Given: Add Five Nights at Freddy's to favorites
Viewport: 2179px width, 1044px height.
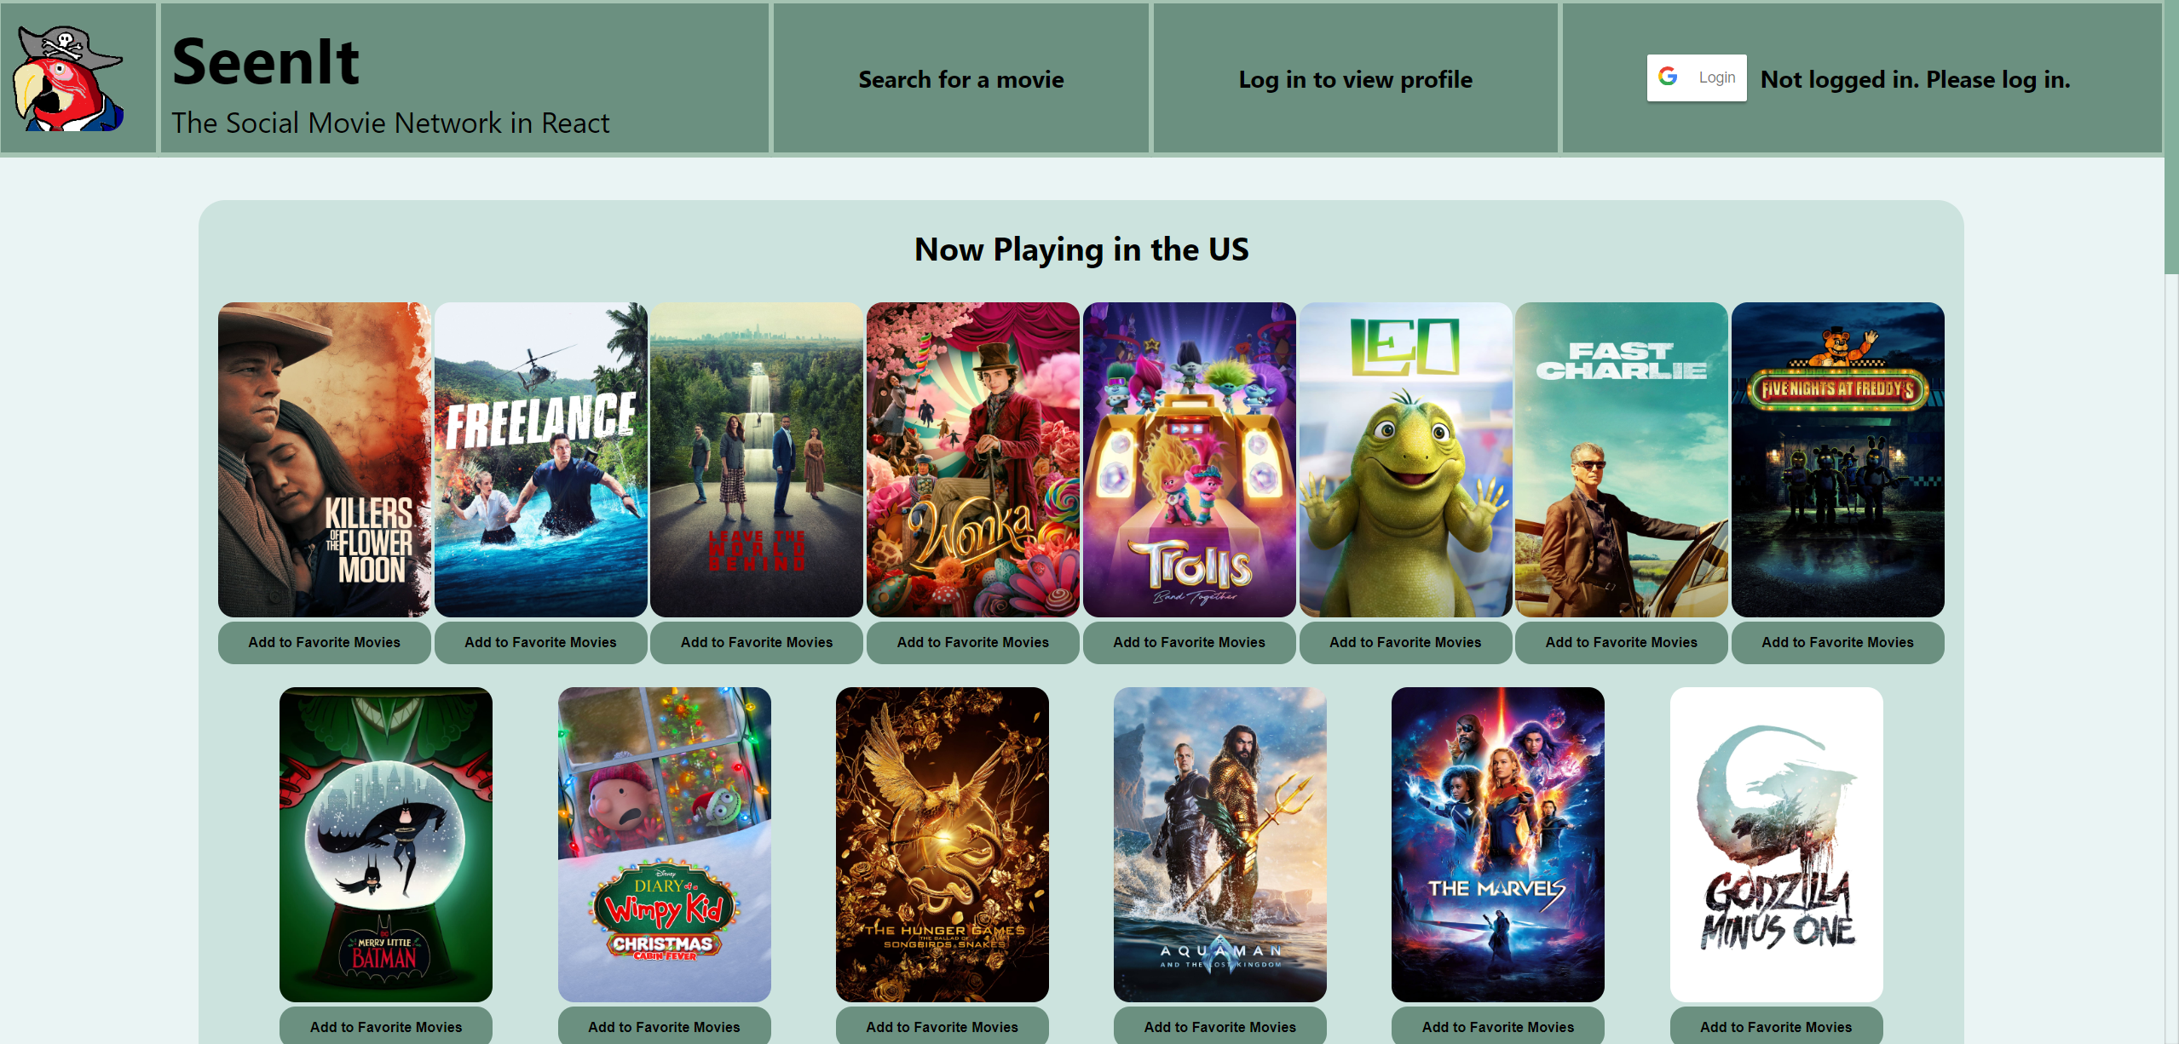Looking at the screenshot, I should coord(1838,642).
